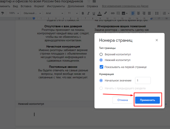The image size is (170, 129).
Task: Open the zoom 100% dropdown
Action: (14, 13)
